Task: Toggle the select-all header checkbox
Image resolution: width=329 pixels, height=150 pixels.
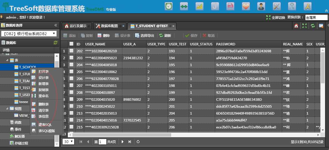Action: point(71,44)
